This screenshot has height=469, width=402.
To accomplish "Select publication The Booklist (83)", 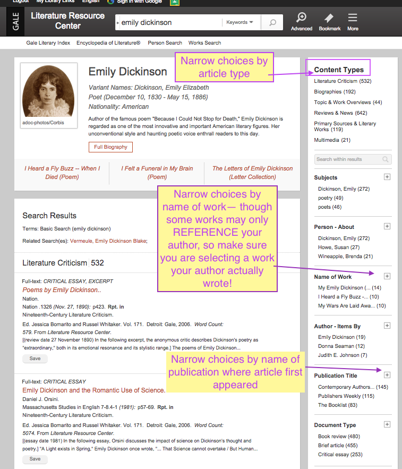I will pos(338,405).
